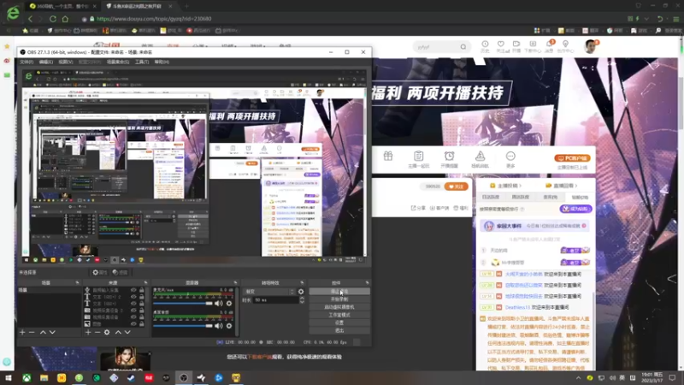The width and height of the screenshot is (684, 385).
Task: Adjust 麦克风/Aux volume slider
Action: pos(182,303)
